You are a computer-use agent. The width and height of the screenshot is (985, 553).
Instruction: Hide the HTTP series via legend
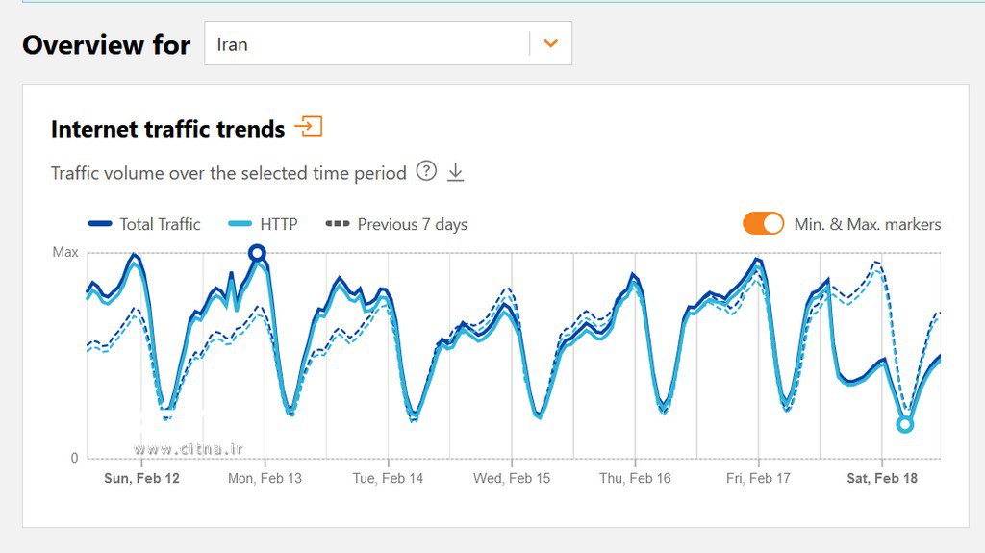point(265,224)
